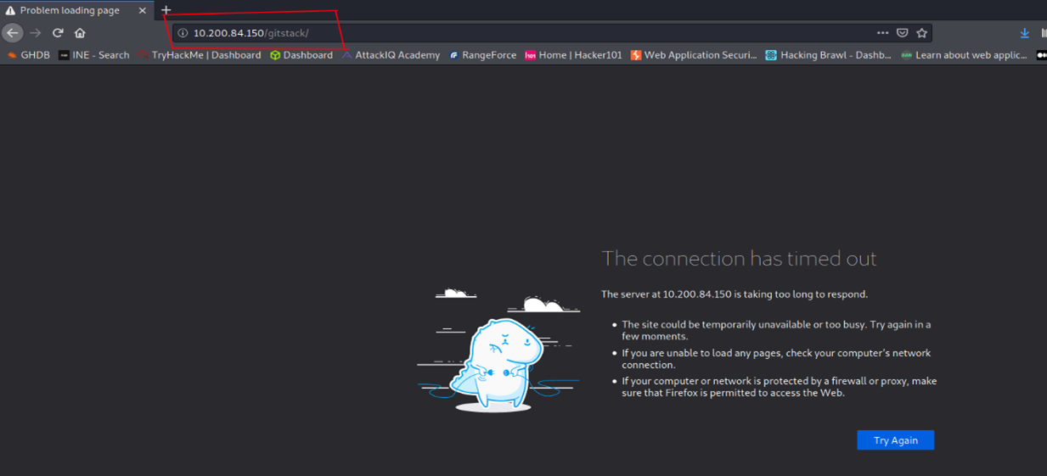Select the Problem loading page tab
Screen dimensions: 1047x476
click(x=70, y=11)
